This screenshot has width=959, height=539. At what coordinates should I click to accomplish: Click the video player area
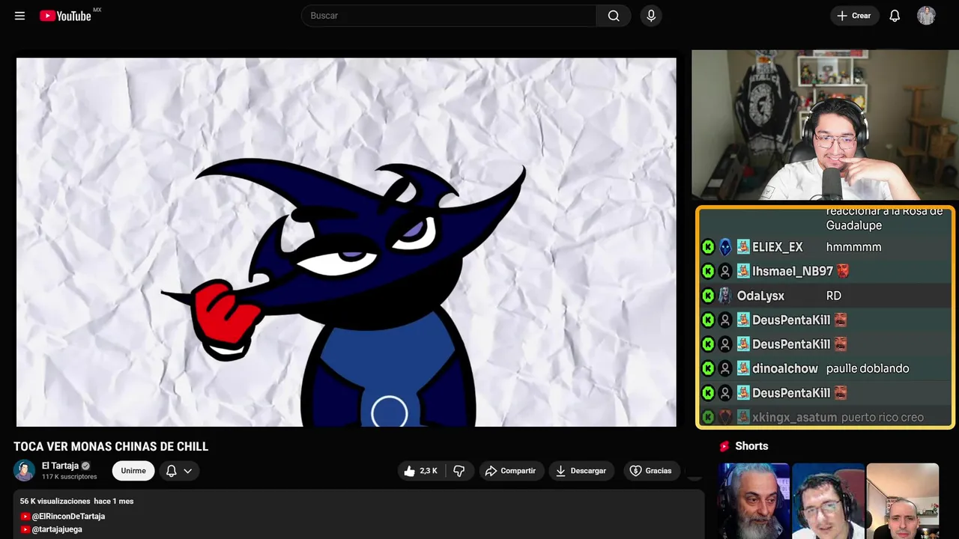(x=346, y=242)
